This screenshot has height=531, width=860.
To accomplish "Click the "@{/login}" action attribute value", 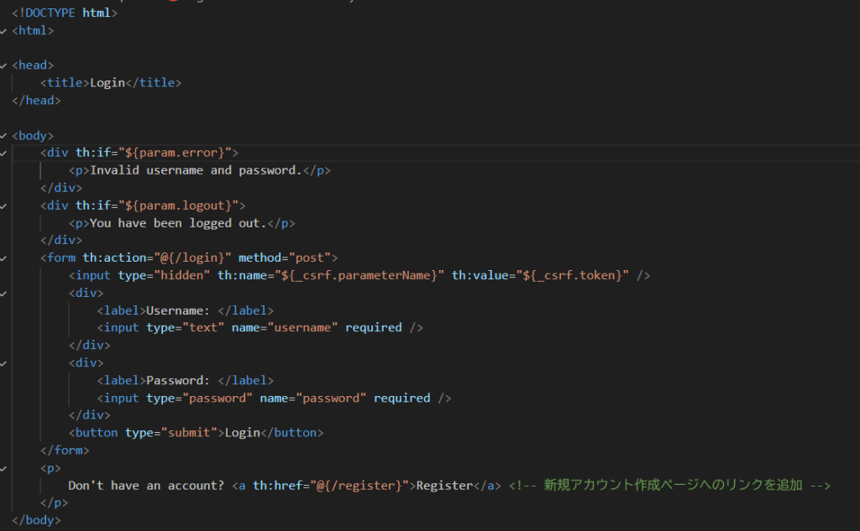I will 193,258.
